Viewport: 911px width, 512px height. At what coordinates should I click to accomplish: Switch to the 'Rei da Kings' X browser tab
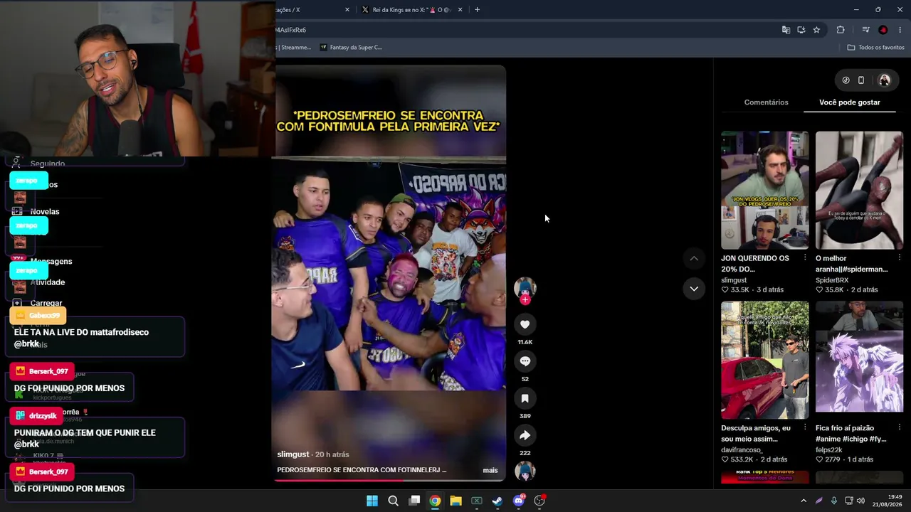tap(411, 10)
